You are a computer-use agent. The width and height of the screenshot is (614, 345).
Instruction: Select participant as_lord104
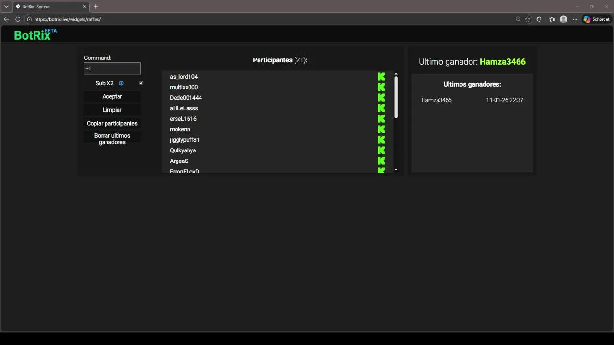(x=184, y=77)
